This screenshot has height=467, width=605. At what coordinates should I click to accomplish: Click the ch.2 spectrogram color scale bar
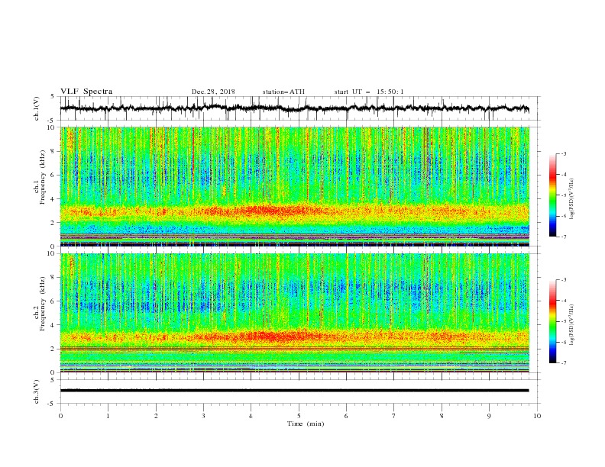tap(552, 321)
